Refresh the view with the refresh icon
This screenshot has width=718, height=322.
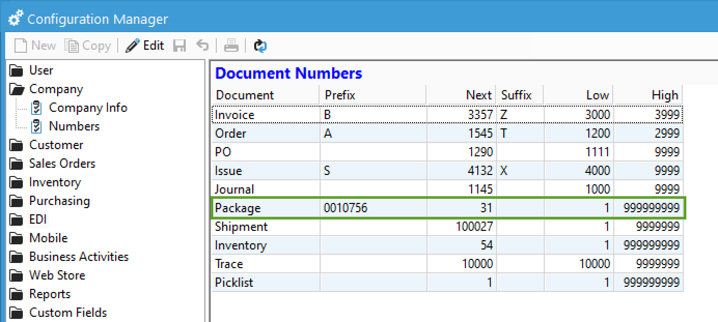(x=260, y=46)
